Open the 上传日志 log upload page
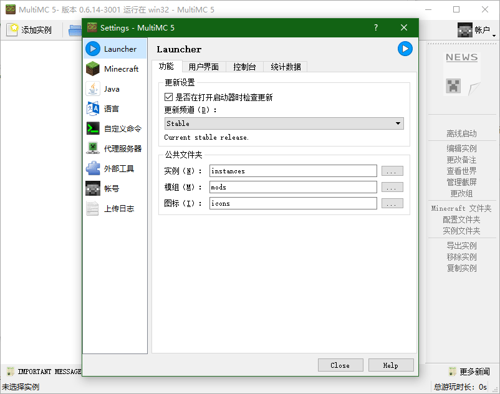This screenshot has height=394, width=500. (115, 208)
